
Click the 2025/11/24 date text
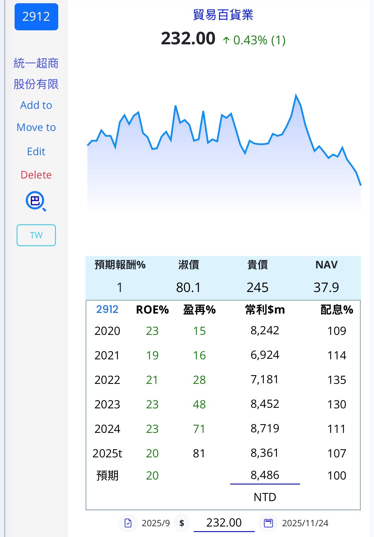tap(305, 523)
